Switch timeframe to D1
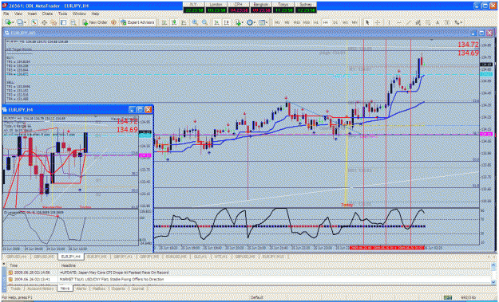Image resolution: width=499 pixels, height=302 pixels. tap(335, 22)
